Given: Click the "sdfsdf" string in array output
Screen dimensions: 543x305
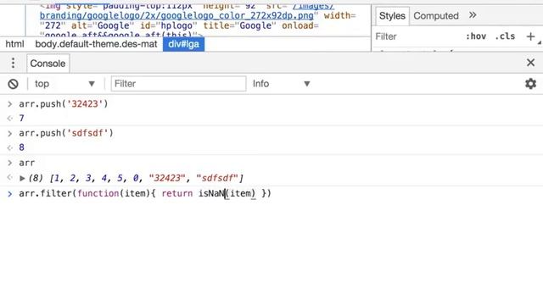Looking at the screenshot, I should 217,178.
